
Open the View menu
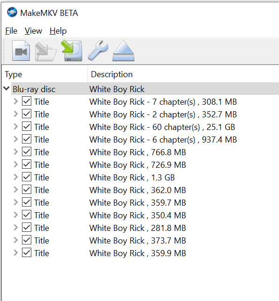[33, 31]
